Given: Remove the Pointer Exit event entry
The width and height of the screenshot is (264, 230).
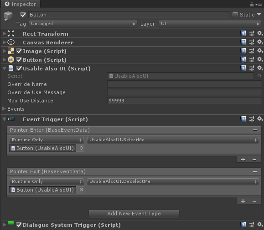Looking at the screenshot, I should 255,172.
